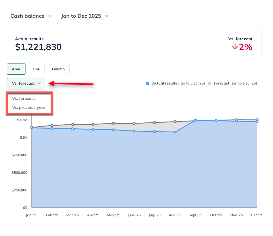Switch chart to Area view

point(16,69)
